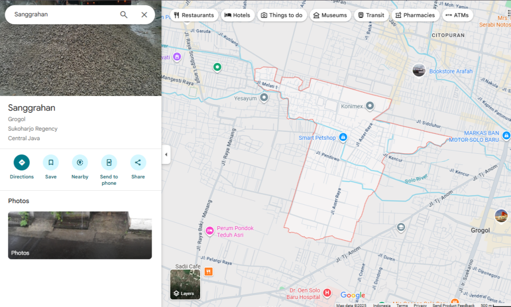Open the Terms link
The height and width of the screenshot is (307, 511).
click(402, 306)
